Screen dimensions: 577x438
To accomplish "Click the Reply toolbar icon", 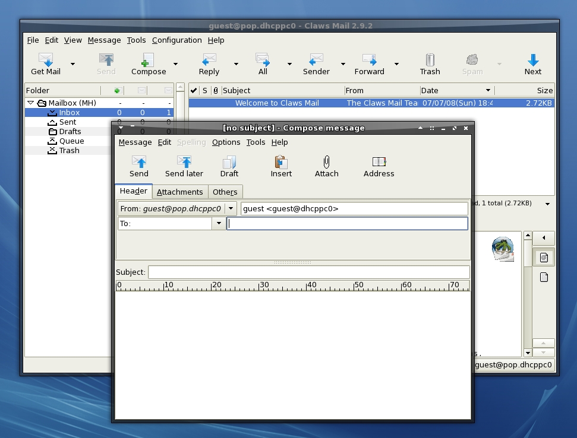I will coord(209,59).
